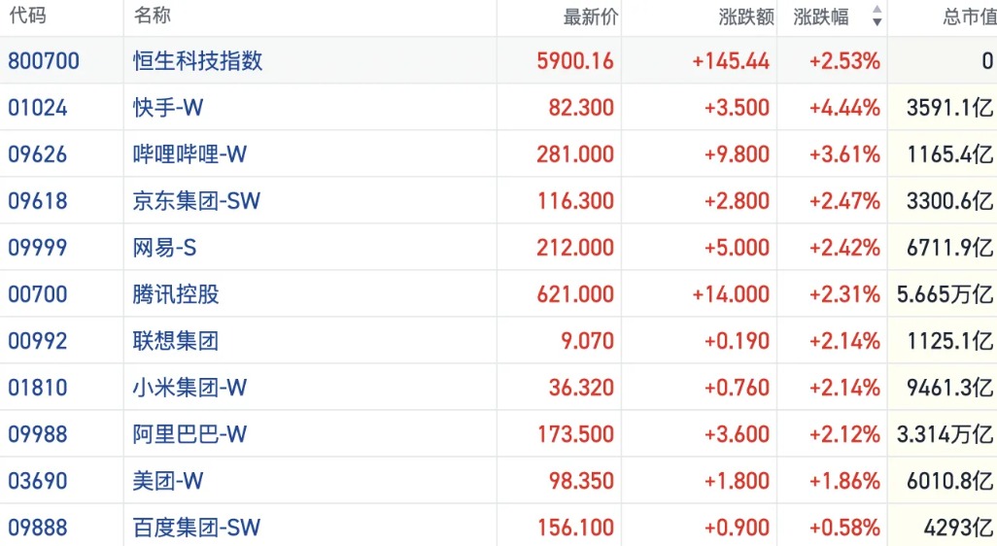Open the 网易-S stock entry

164,248
